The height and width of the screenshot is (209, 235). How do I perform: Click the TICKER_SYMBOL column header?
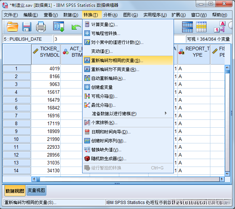coord(46,55)
